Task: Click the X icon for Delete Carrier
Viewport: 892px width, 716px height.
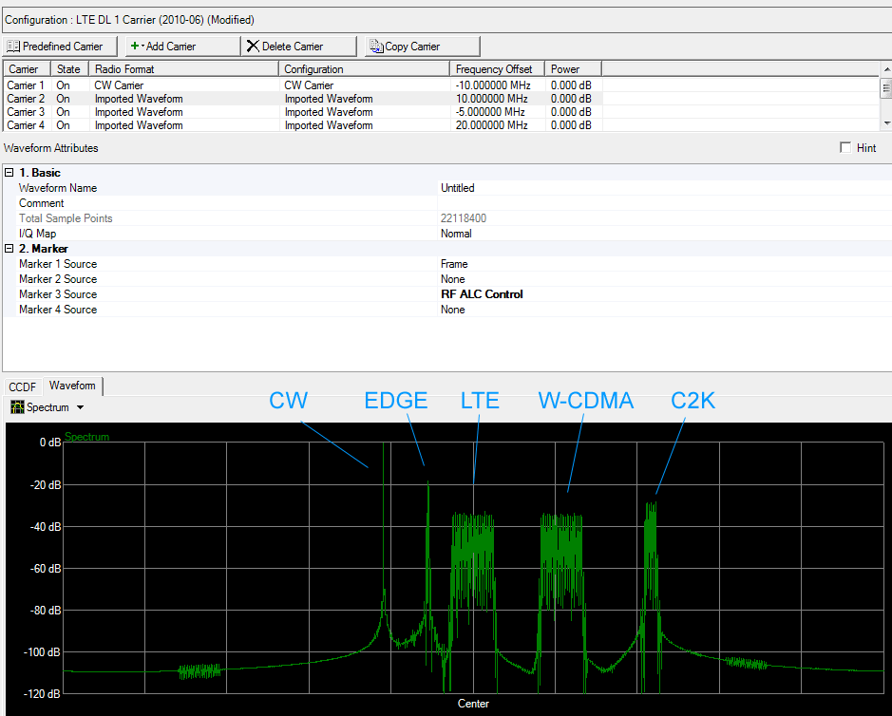Action: (253, 46)
